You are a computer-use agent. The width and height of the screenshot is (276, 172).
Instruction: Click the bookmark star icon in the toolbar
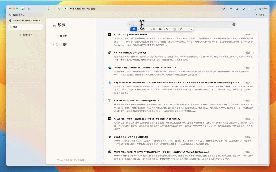point(223,8)
